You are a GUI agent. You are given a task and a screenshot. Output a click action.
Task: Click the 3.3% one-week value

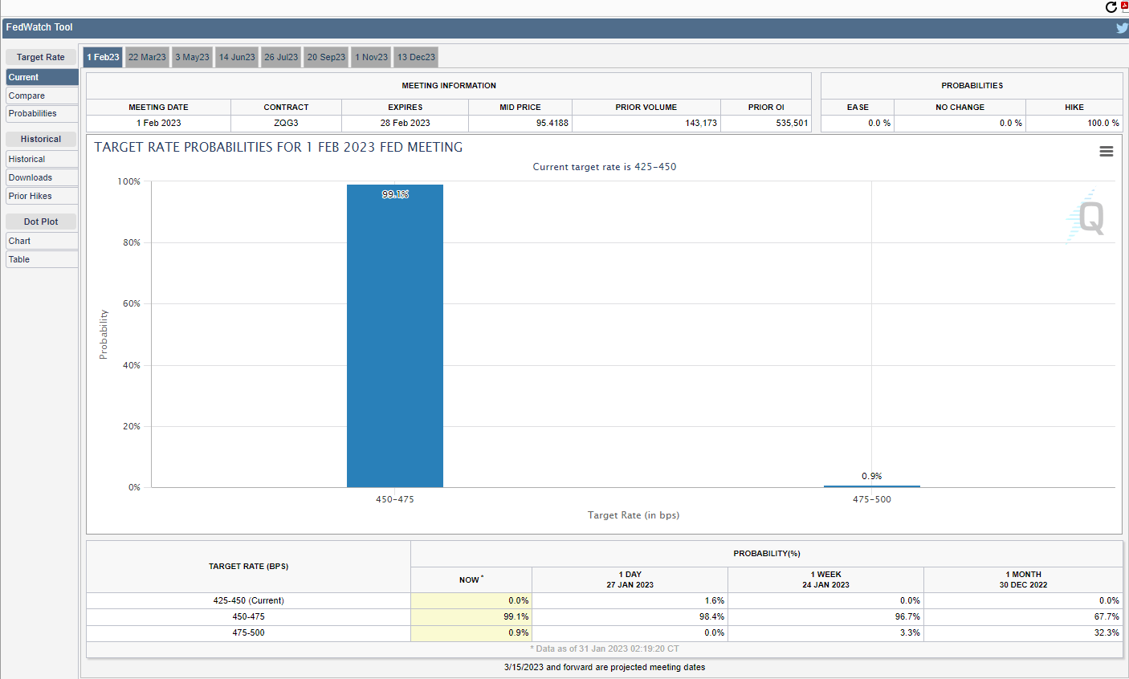pyautogui.click(x=910, y=632)
